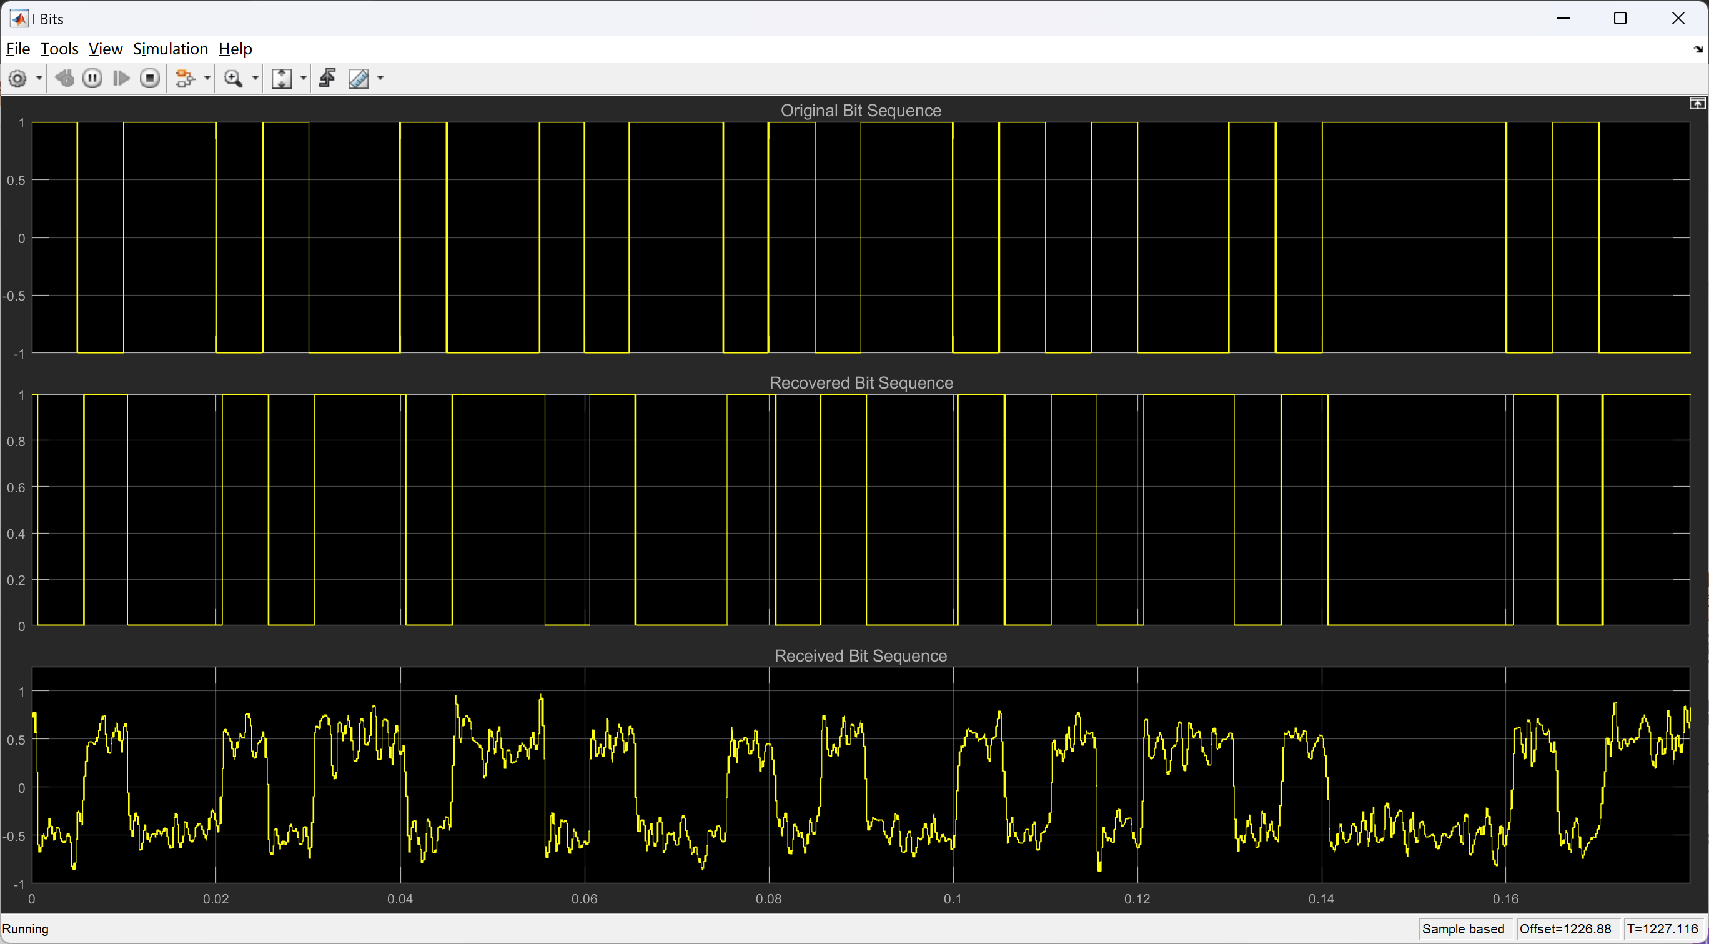
Task: Open scope Configuration Properties gear icon
Action: [x=18, y=79]
